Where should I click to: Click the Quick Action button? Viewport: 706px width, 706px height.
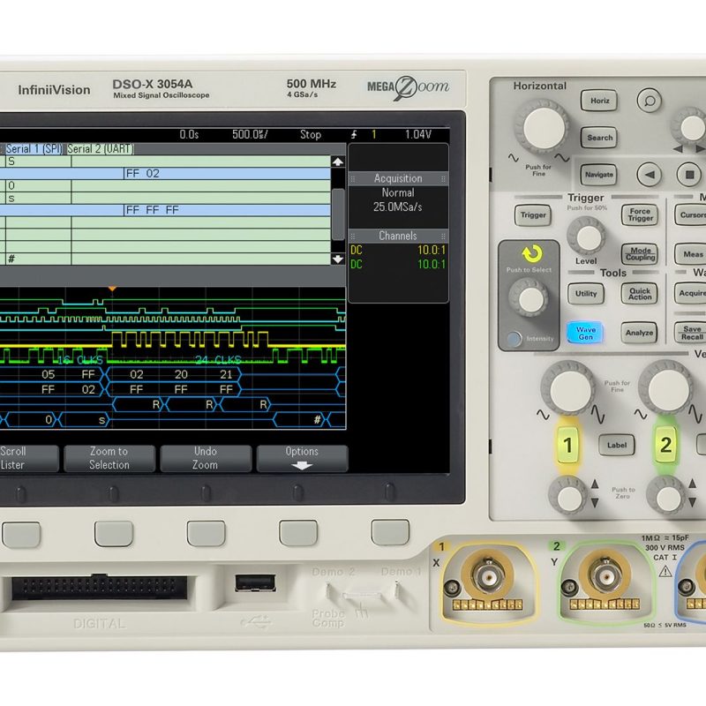[x=640, y=294]
